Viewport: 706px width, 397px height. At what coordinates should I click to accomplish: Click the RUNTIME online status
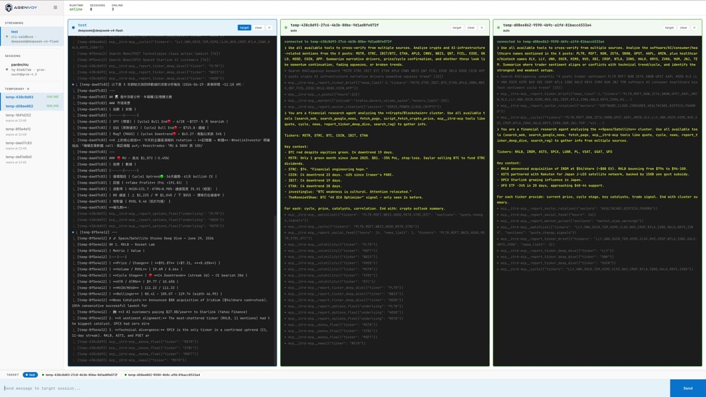pos(76,9)
